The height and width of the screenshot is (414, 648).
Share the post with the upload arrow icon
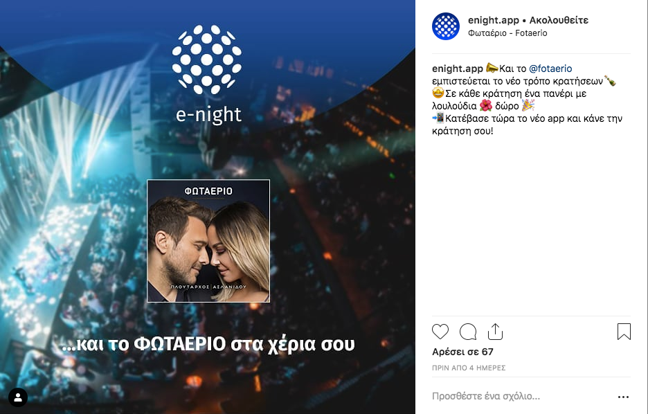pyautogui.click(x=495, y=332)
